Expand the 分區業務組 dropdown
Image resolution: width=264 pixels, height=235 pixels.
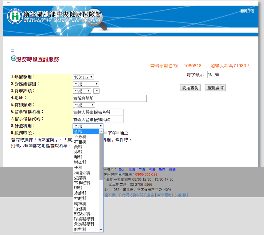click(86, 84)
